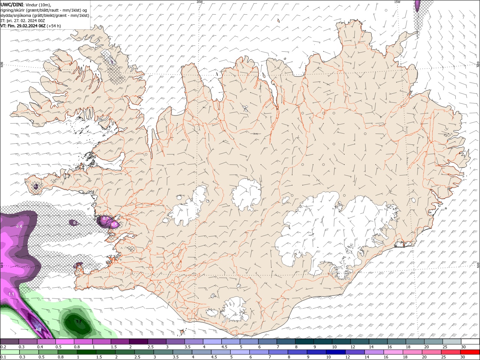Click the '1.7' value in the dark green rain area
The image size is (480, 360).
pyautogui.click(x=78, y=322)
